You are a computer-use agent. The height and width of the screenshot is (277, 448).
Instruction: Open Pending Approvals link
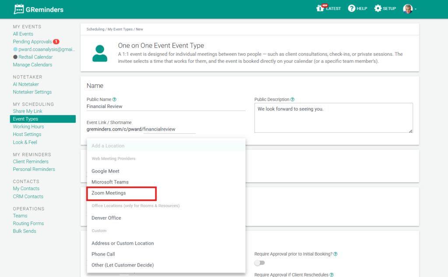[32, 42]
